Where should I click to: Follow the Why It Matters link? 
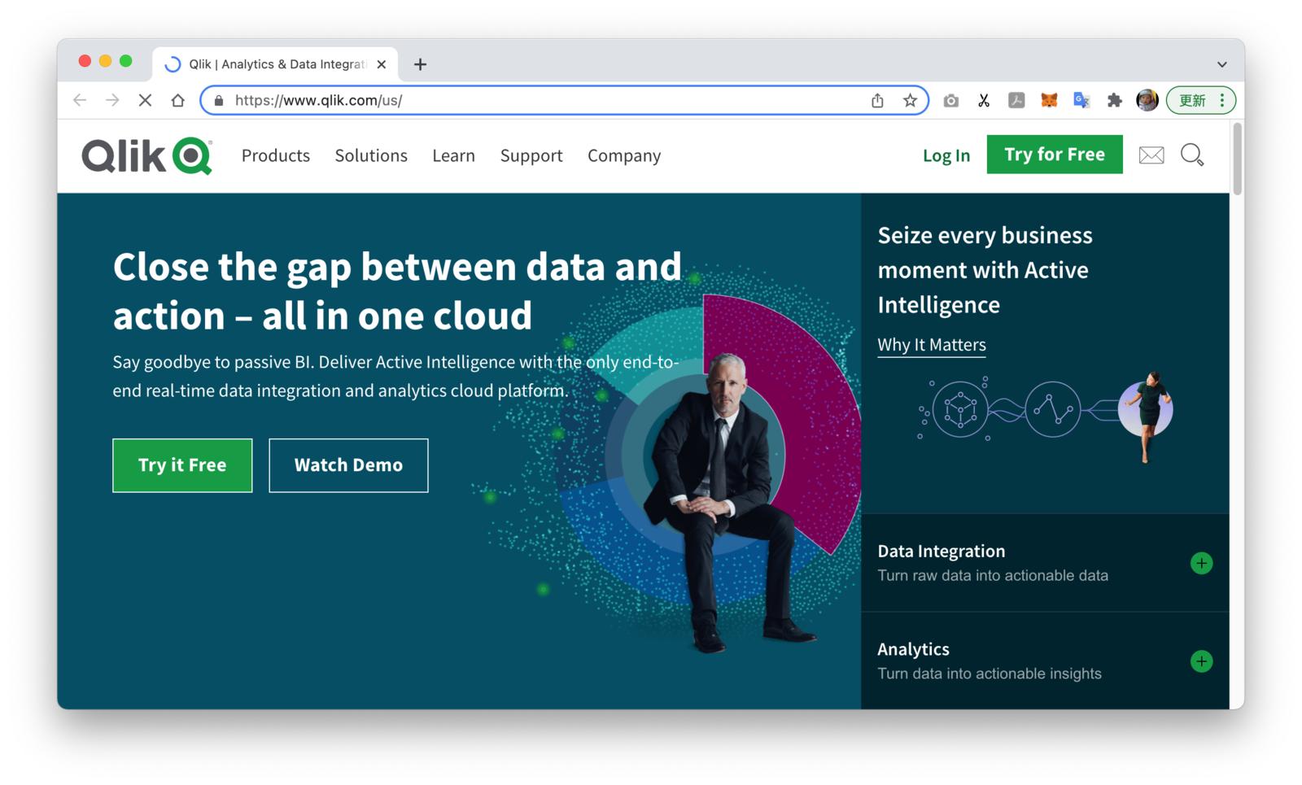pyautogui.click(x=932, y=345)
